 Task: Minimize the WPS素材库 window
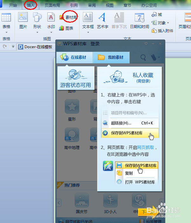tap(153, 44)
